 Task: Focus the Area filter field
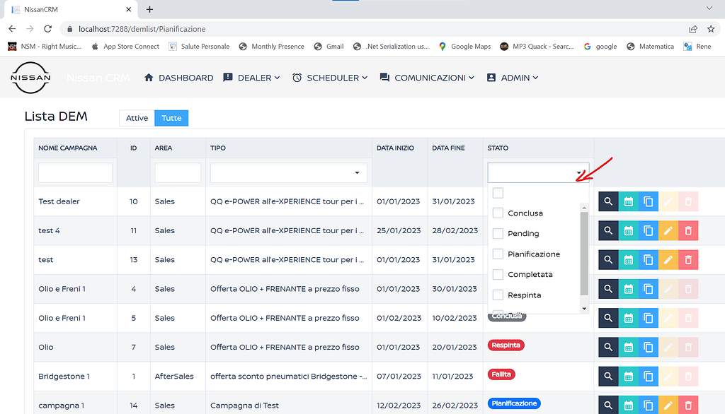(x=178, y=172)
